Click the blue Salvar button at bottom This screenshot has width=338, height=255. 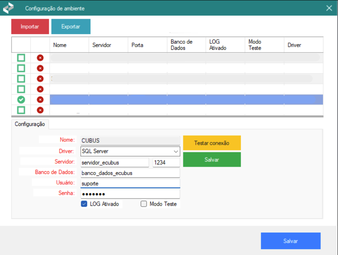click(290, 241)
